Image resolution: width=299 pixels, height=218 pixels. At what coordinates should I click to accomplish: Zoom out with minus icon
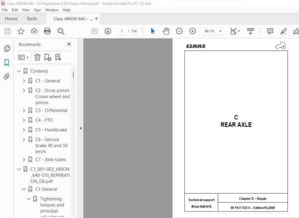coord(179,31)
